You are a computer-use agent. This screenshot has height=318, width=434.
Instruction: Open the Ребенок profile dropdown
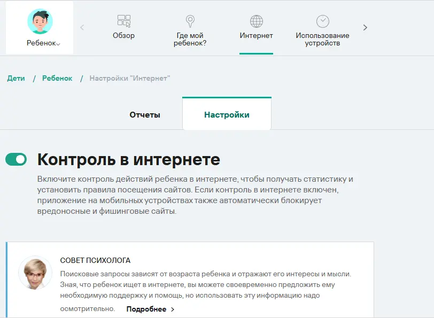[43, 43]
